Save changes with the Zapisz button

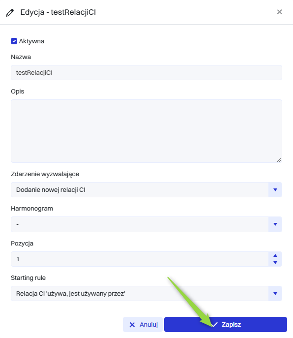226,324
